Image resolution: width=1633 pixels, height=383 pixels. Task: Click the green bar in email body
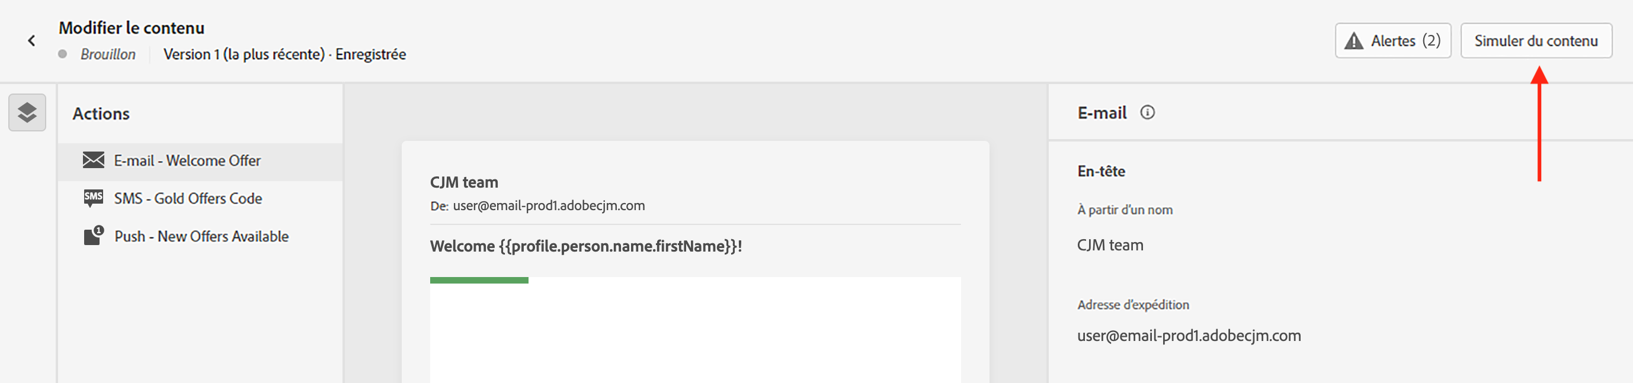pyautogui.click(x=479, y=280)
